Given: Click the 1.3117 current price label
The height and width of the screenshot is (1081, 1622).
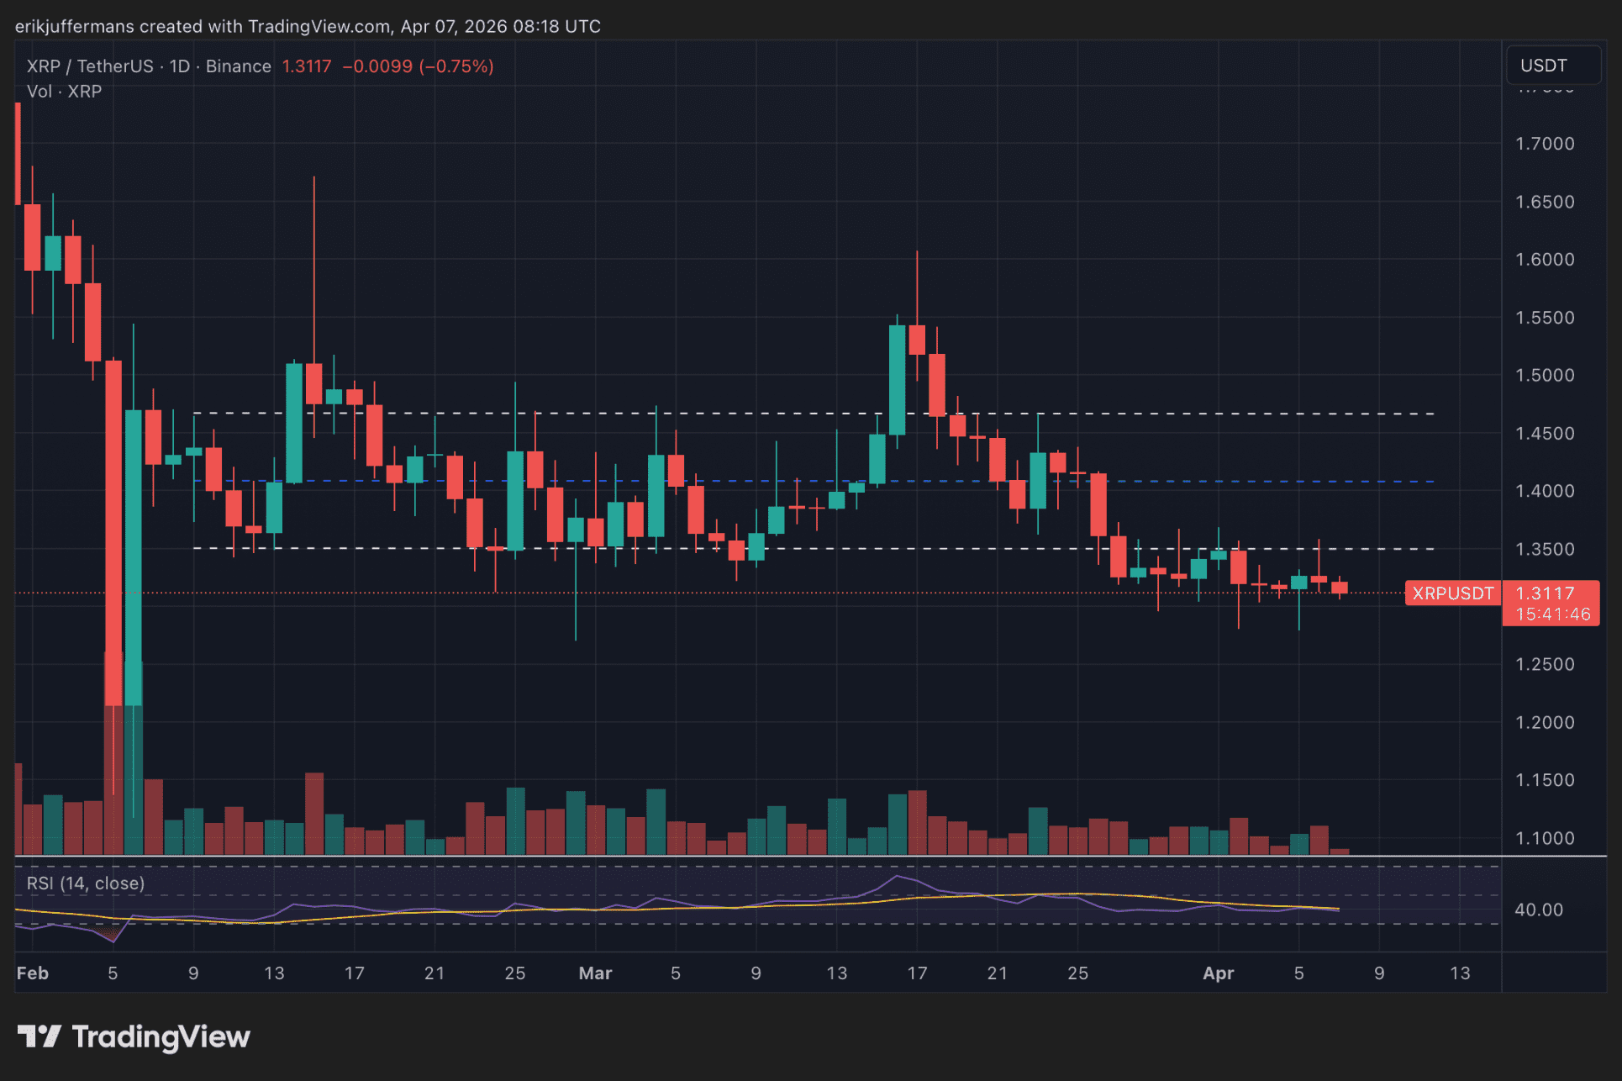Looking at the screenshot, I should (1546, 593).
